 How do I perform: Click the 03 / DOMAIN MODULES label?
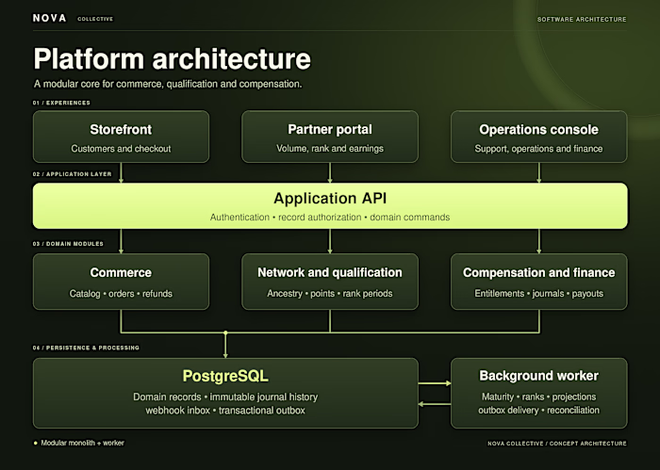point(68,244)
